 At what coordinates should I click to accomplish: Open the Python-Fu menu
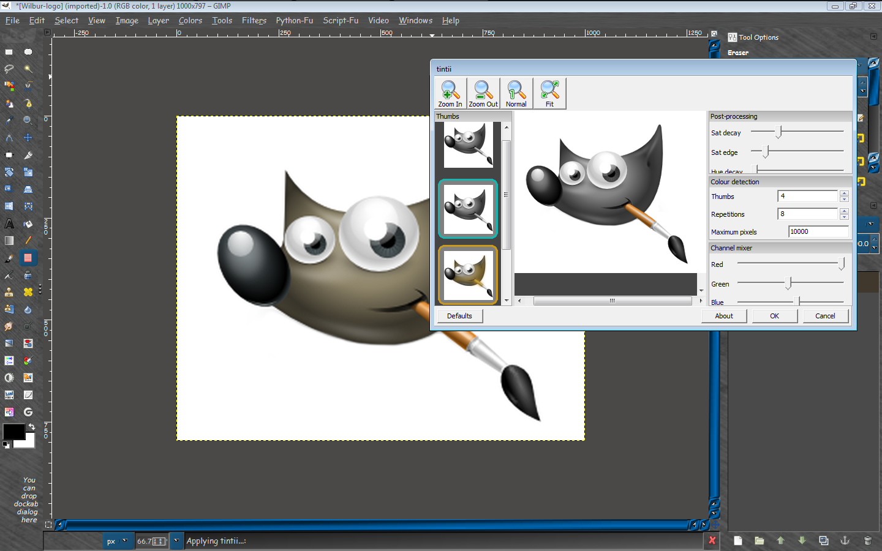pos(295,20)
